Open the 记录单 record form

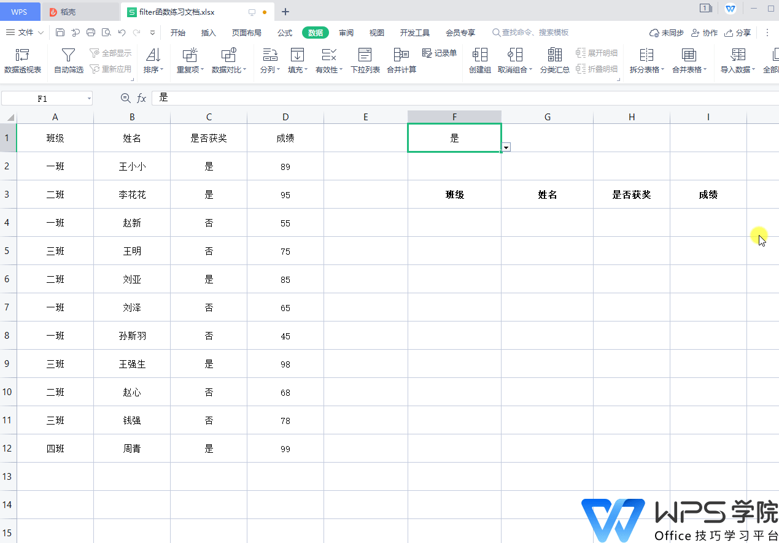tap(440, 53)
